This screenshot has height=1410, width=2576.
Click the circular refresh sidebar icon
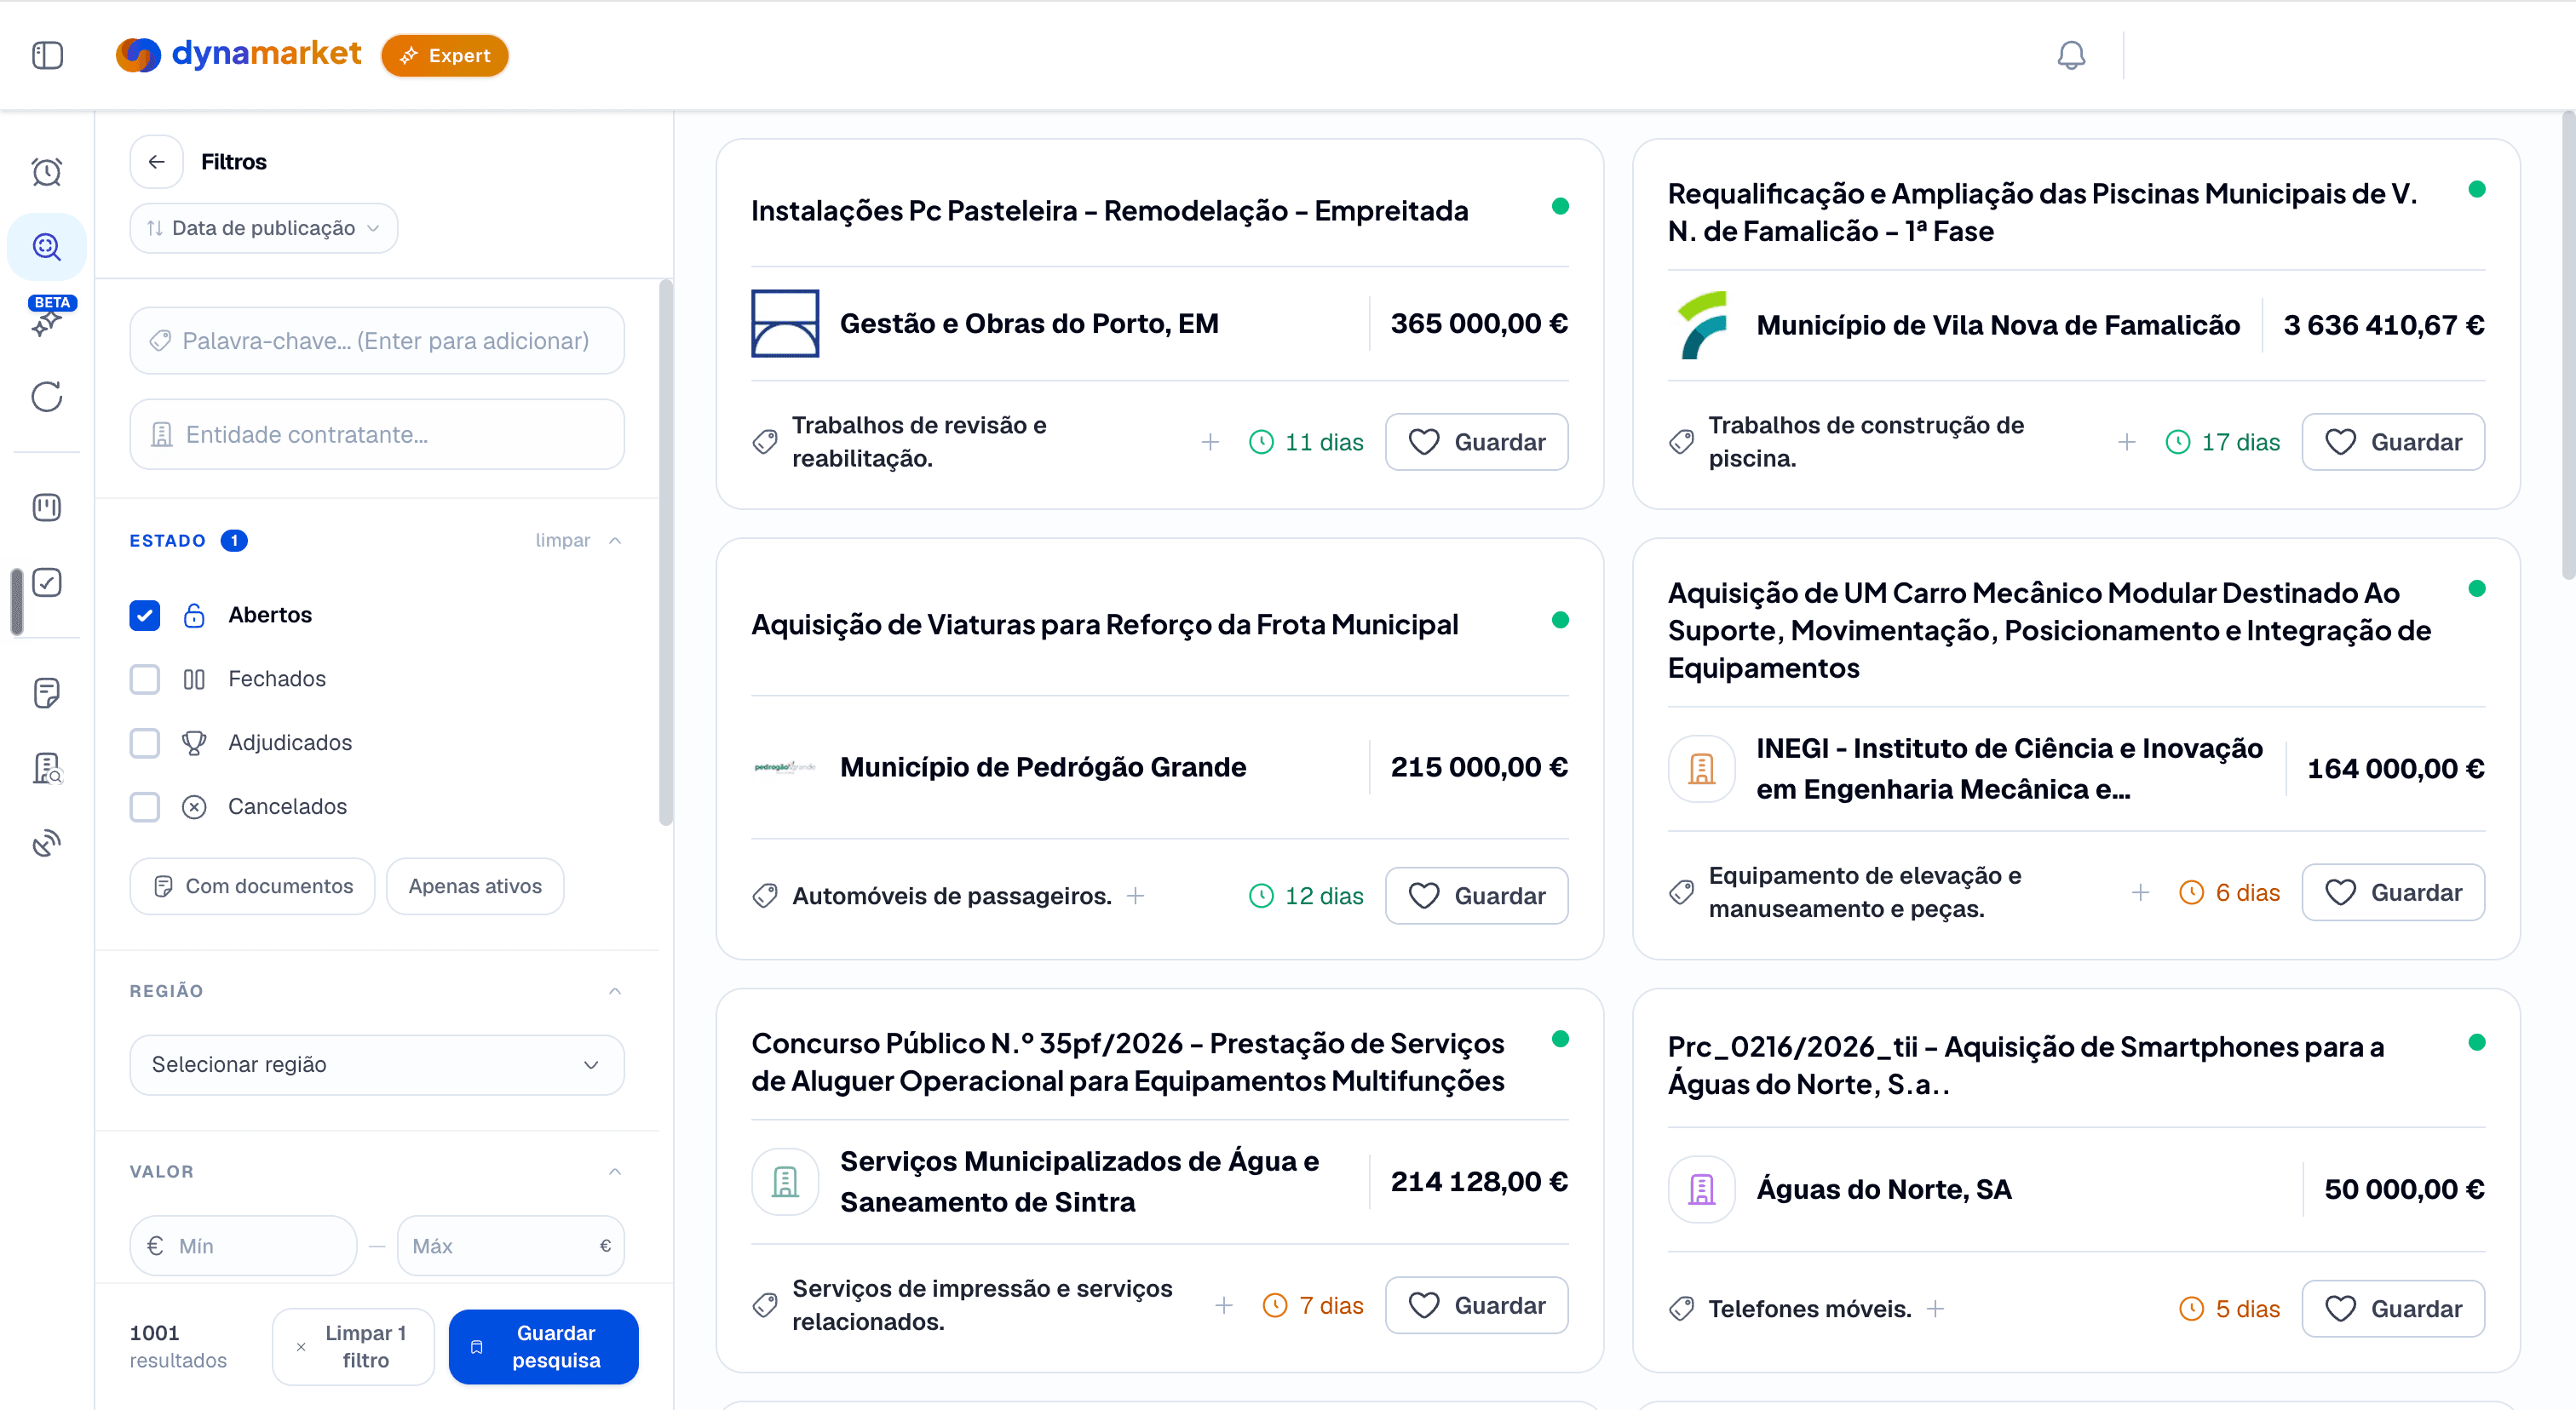[47, 397]
